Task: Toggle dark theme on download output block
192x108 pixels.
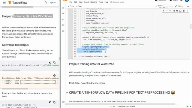Action: [x=54, y=75]
